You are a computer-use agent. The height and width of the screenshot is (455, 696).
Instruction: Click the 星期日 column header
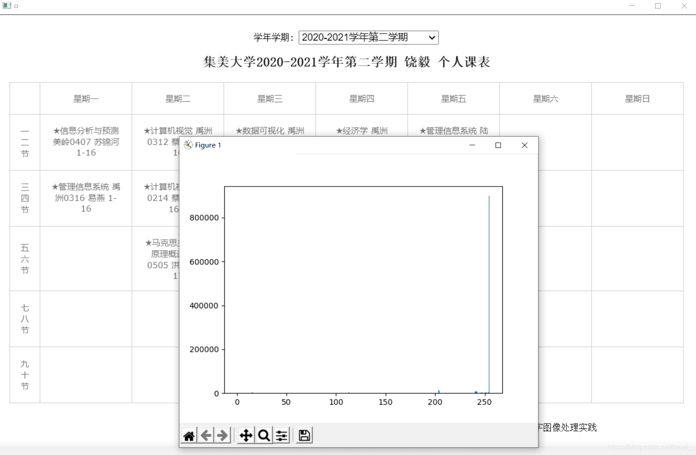(x=637, y=99)
